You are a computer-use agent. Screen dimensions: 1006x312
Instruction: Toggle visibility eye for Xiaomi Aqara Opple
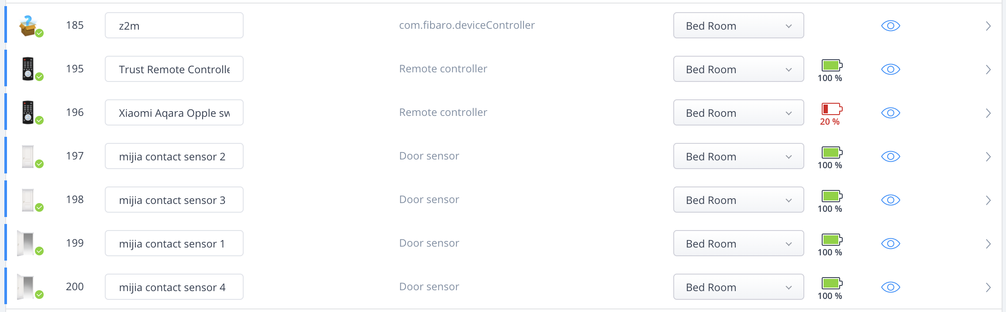coord(891,113)
